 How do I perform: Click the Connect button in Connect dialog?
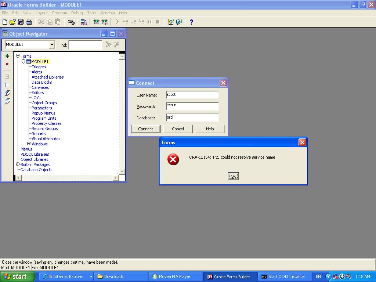(145, 129)
